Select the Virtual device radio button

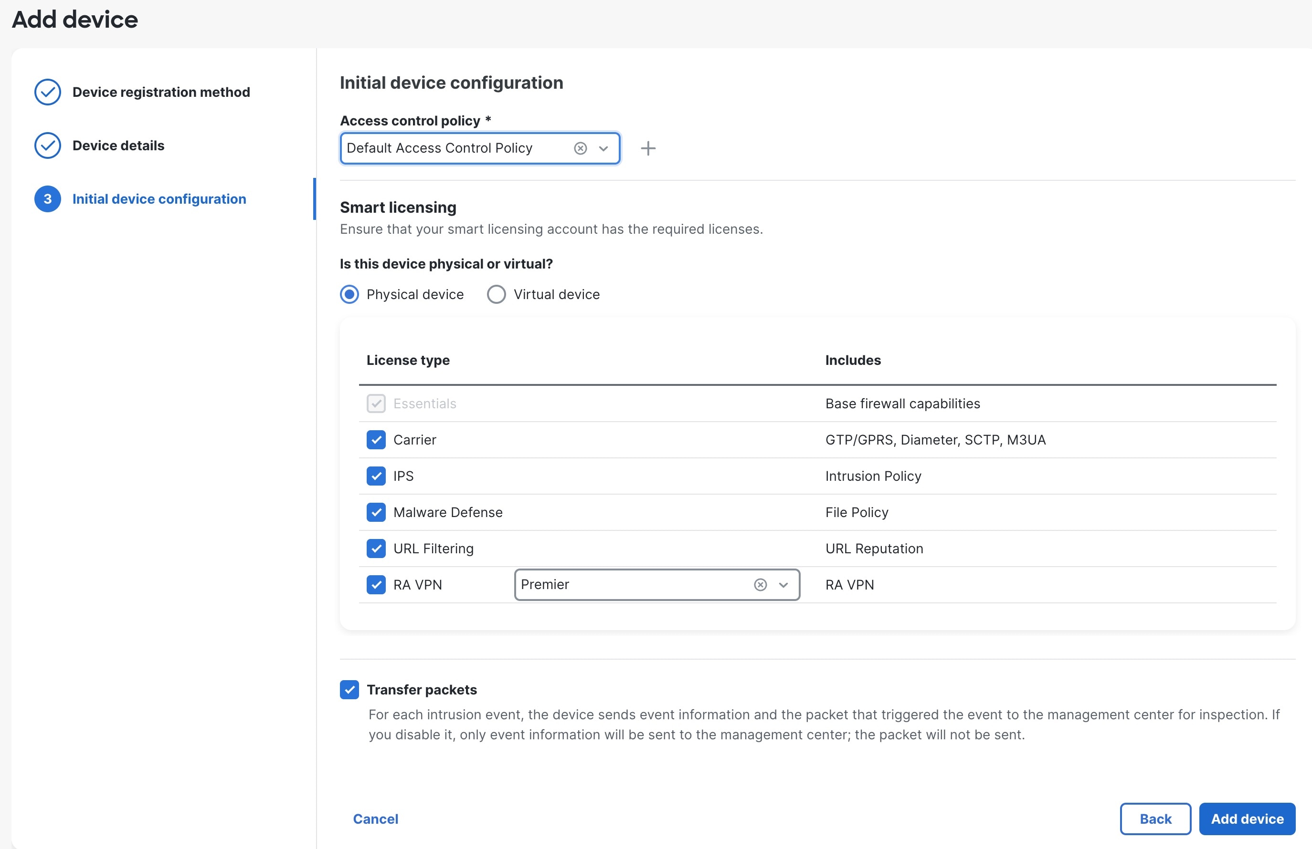pyautogui.click(x=496, y=294)
